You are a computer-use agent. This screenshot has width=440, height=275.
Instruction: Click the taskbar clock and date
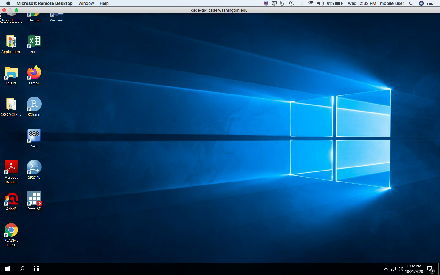pos(414,269)
